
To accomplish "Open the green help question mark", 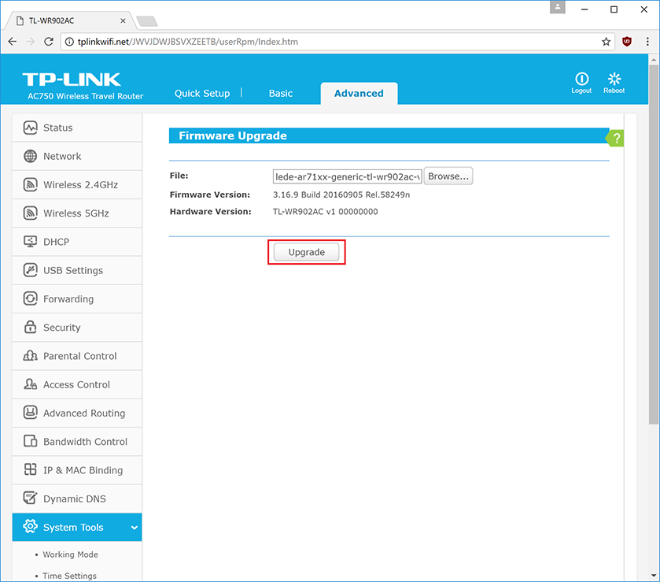I will [615, 139].
